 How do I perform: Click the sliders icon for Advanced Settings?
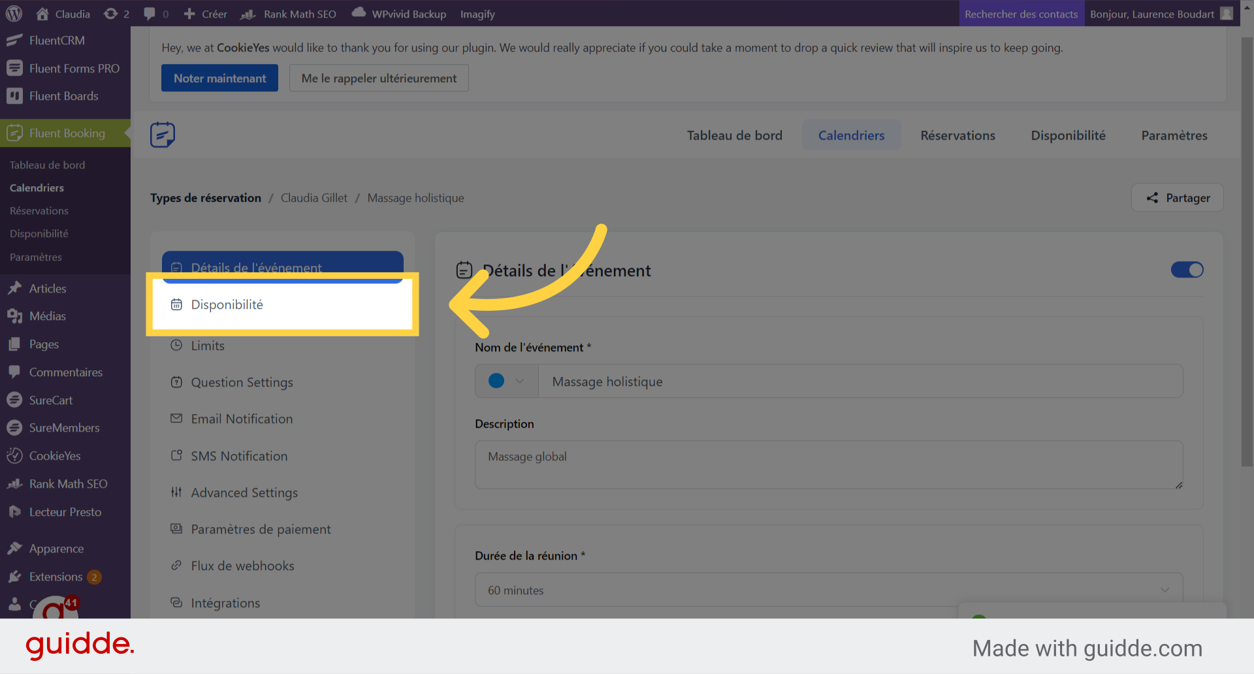pyautogui.click(x=176, y=492)
